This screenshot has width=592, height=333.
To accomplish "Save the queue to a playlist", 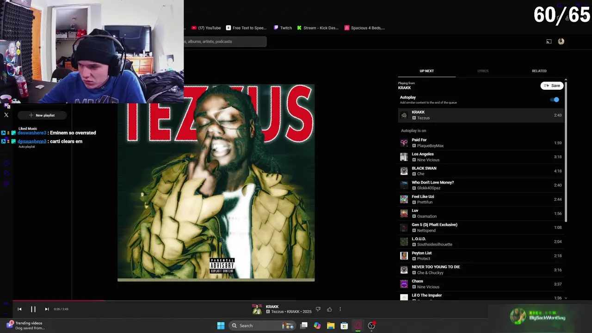I will click(x=552, y=86).
